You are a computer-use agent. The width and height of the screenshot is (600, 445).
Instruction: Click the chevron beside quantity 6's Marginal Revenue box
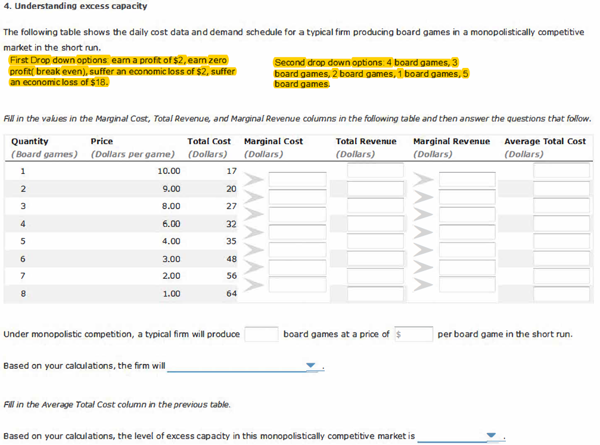tap(424, 267)
